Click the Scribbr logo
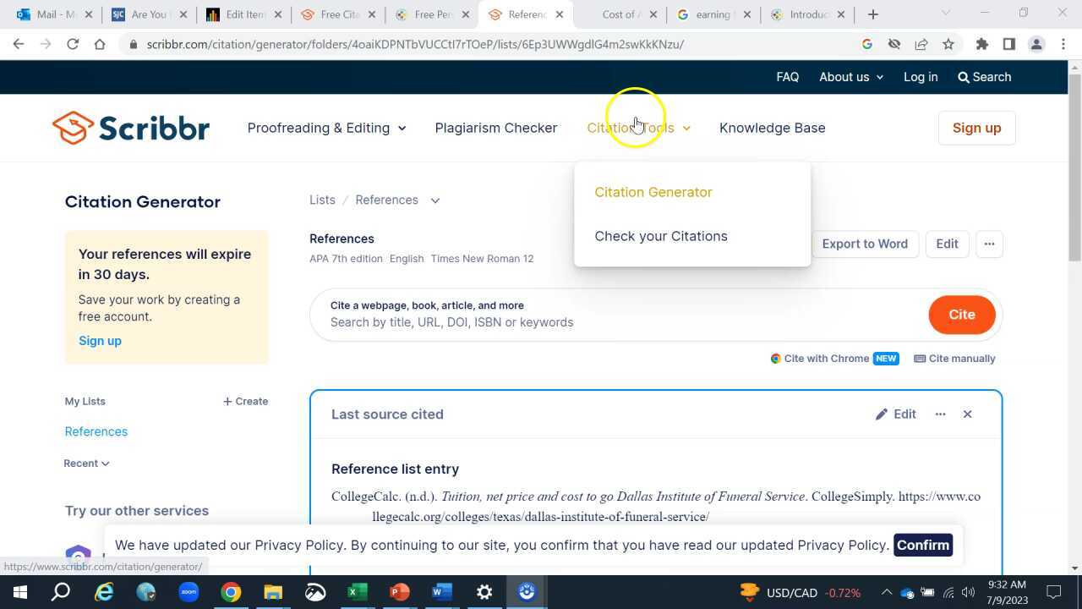The height and width of the screenshot is (609, 1082). point(131,127)
